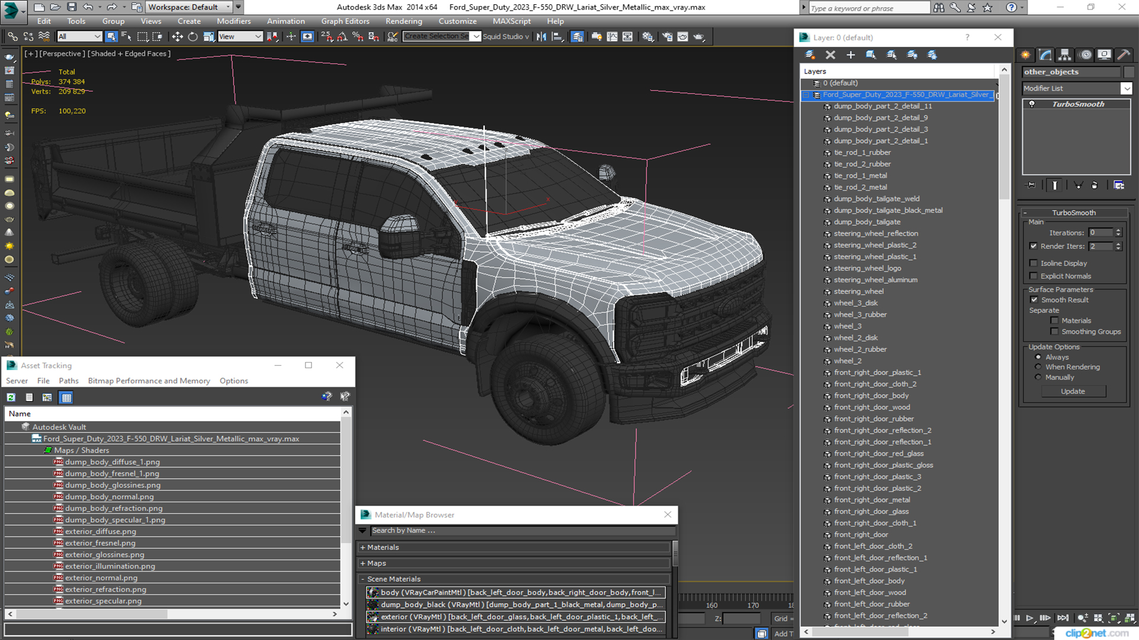1139x640 pixels.
Task: Open the Utilities hammer panel tab
Action: (x=1123, y=55)
